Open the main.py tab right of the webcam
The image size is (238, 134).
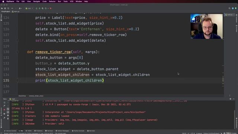[x=229, y=15]
